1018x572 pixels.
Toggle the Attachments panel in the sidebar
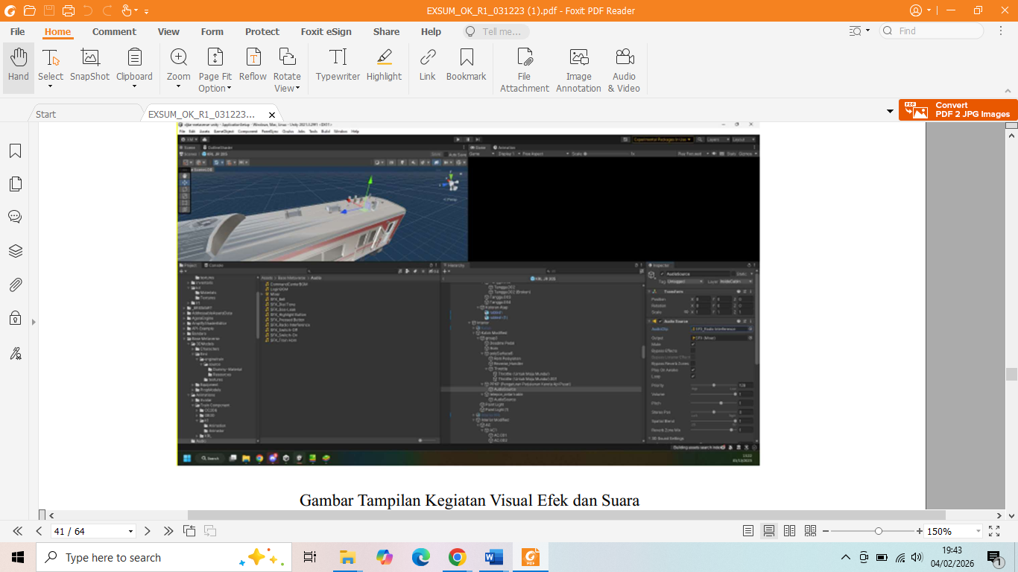[x=15, y=285]
